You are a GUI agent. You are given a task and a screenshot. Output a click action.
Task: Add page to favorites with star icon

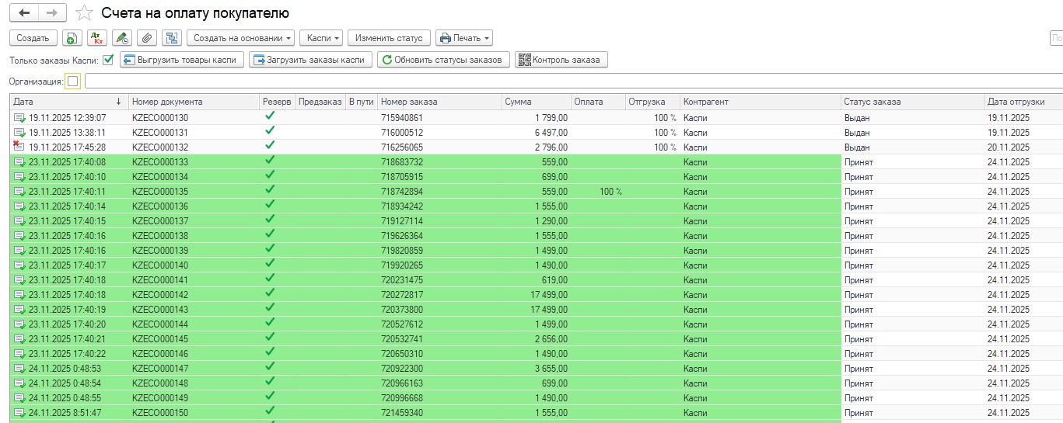[85, 13]
